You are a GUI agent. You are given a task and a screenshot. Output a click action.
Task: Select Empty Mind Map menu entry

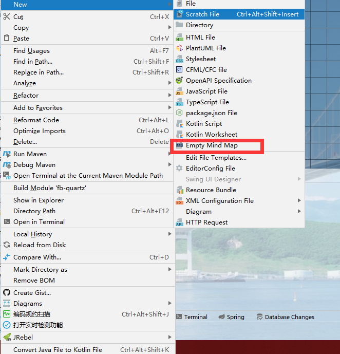212,145
